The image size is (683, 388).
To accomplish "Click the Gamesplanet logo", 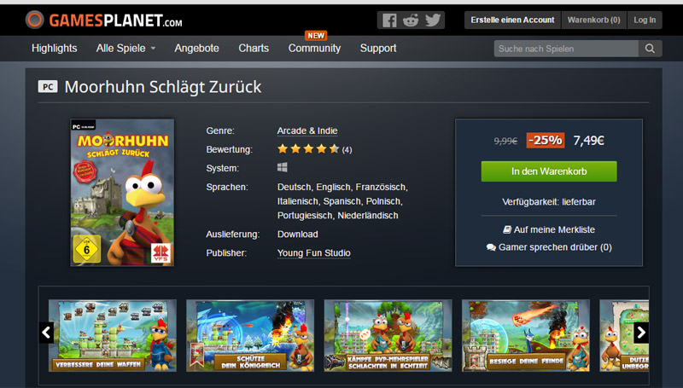I will click(103, 20).
